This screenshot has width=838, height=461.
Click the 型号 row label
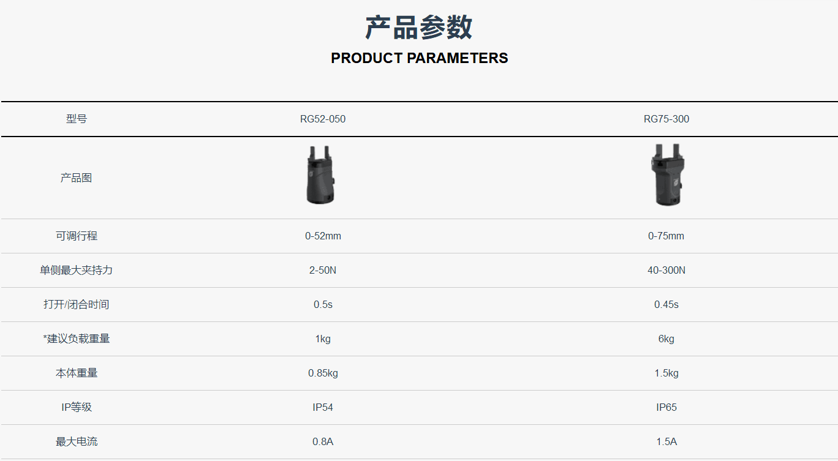coord(77,119)
